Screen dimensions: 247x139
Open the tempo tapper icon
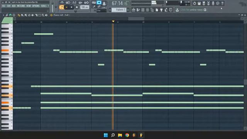[166, 10]
